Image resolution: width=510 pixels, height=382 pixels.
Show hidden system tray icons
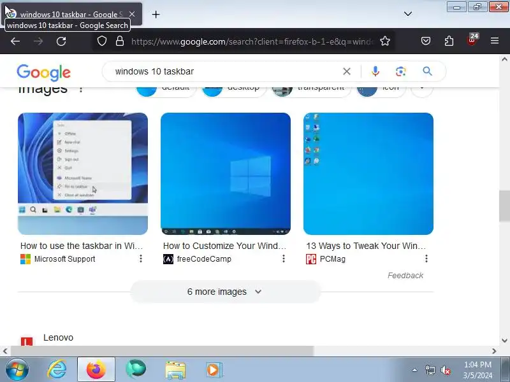(415, 370)
